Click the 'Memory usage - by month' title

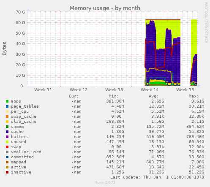(x=105, y=8)
